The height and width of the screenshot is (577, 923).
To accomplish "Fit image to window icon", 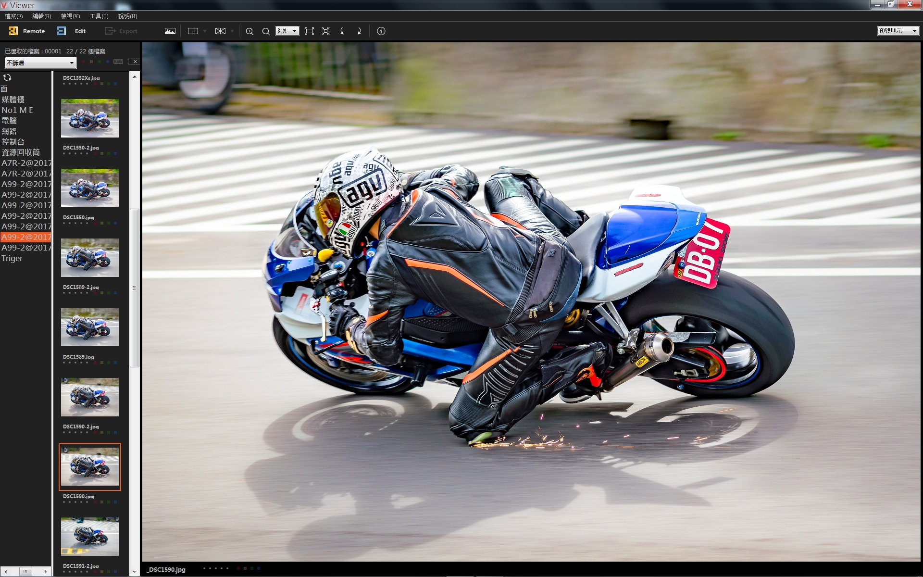I will pos(309,31).
